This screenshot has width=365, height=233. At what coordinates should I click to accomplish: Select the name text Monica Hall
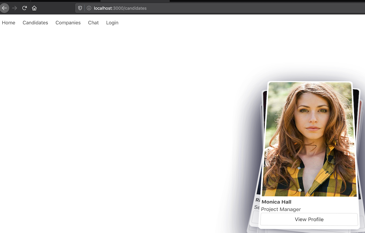click(x=276, y=202)
